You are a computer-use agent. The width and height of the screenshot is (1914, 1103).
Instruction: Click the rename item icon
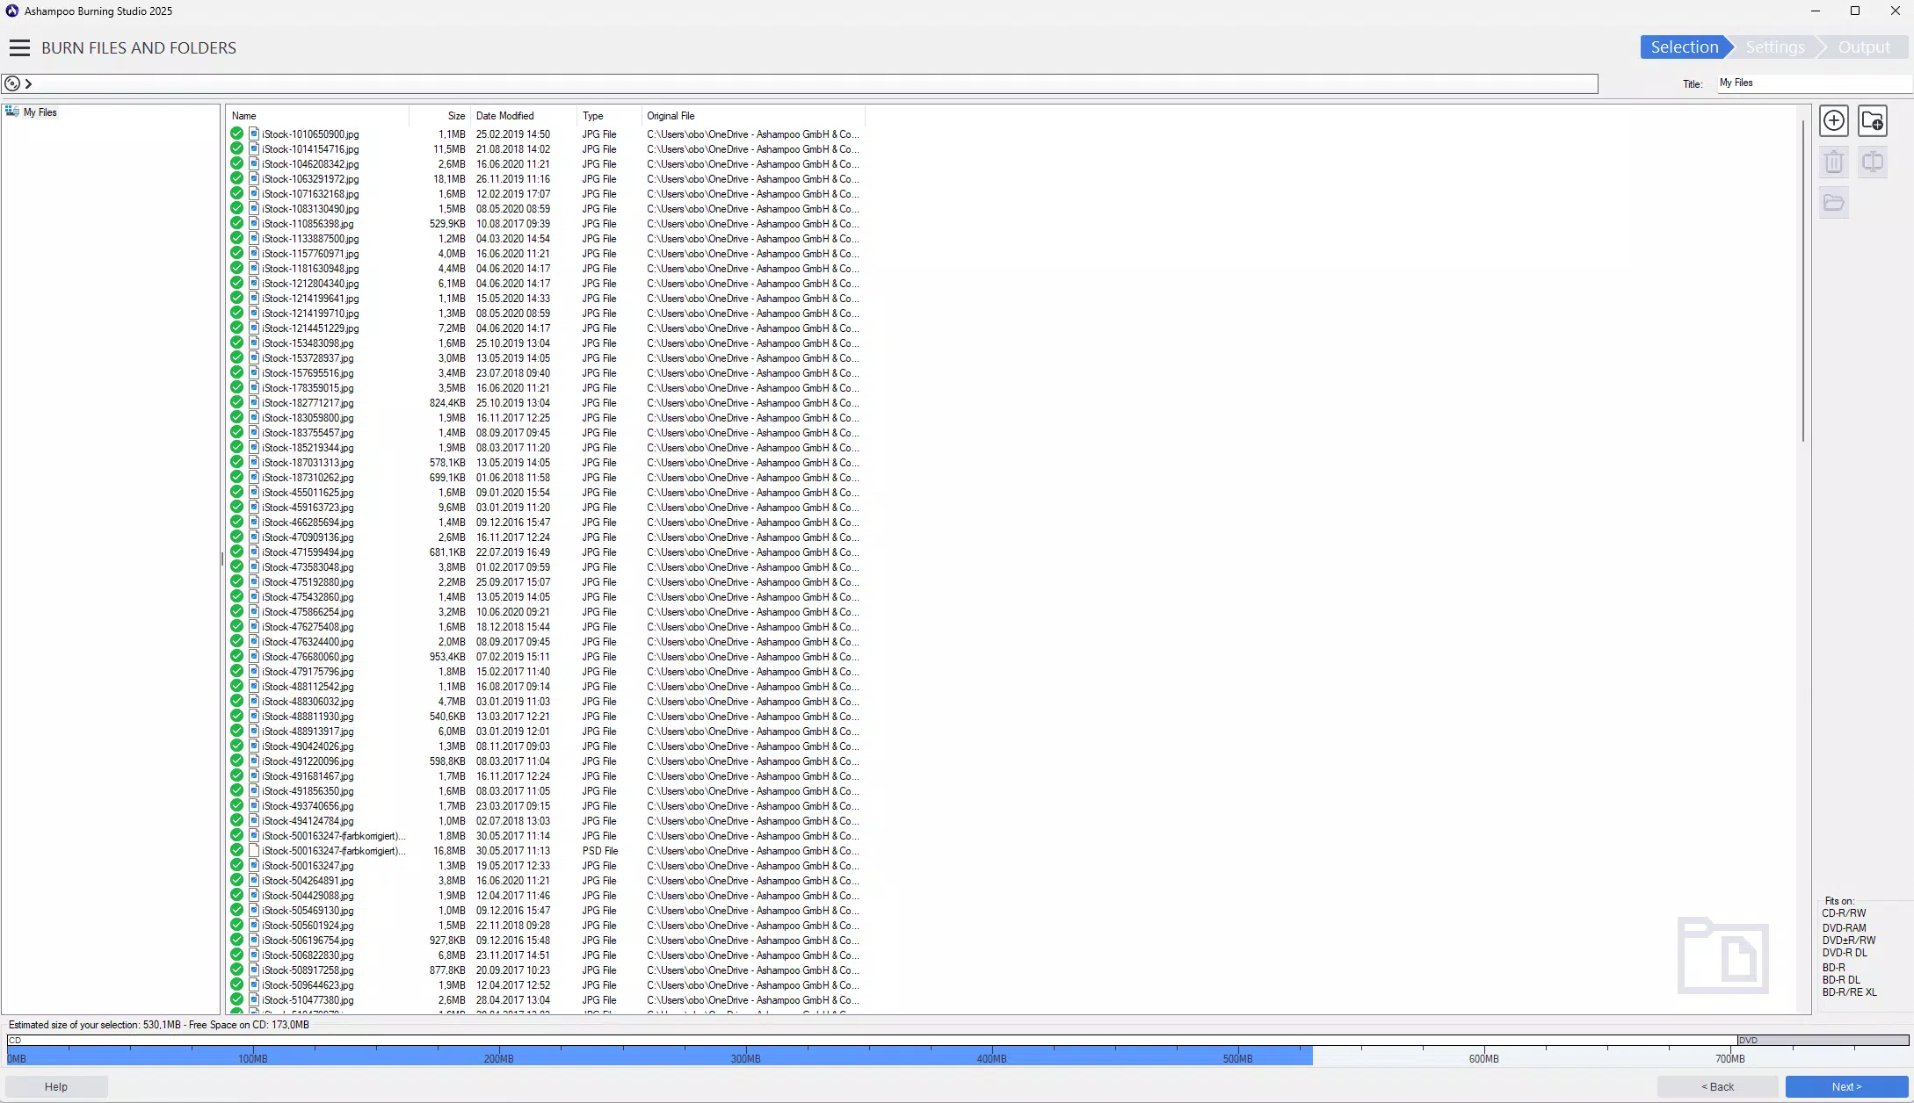pyautogui.click(x=1873, y=162)
